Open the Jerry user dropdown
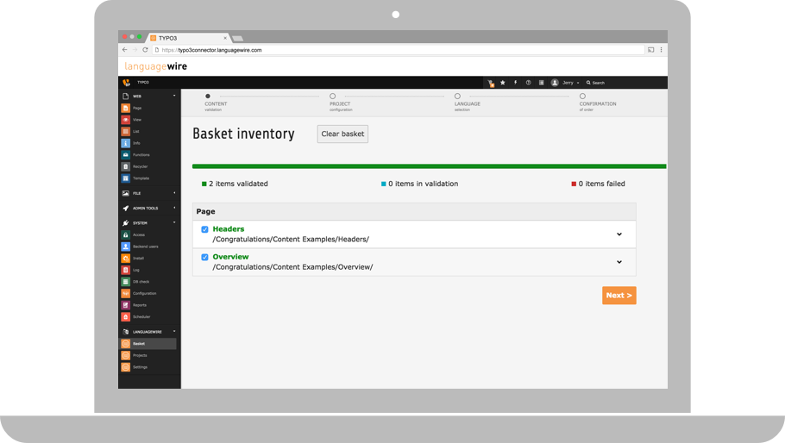This screenshot has height=443, width=785. point(566,83)
